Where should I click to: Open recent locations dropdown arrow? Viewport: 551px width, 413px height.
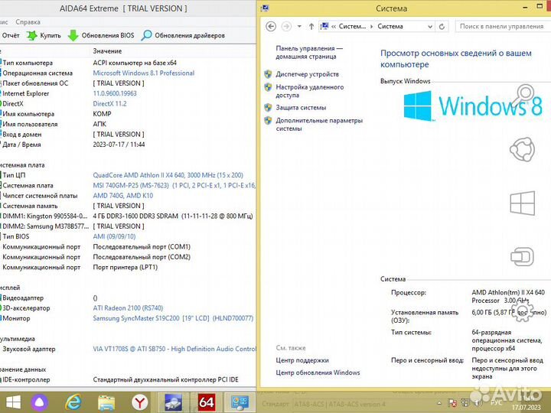[x=299, y=26]
